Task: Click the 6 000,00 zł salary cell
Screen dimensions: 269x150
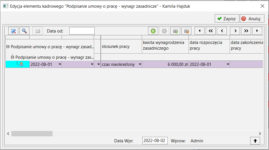Action: [165, 64]
